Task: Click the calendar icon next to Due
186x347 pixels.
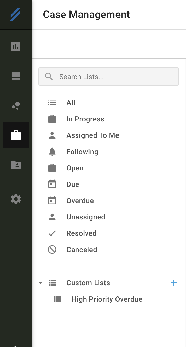Action: pyautogui.click(x=52, y=184)
